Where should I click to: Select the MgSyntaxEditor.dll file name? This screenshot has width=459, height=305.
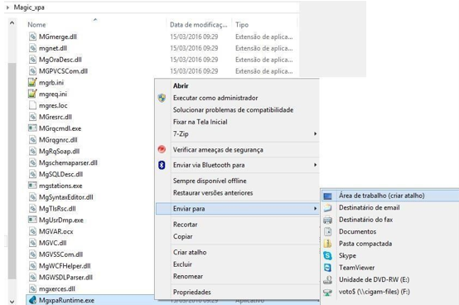(x=66, y=197)
